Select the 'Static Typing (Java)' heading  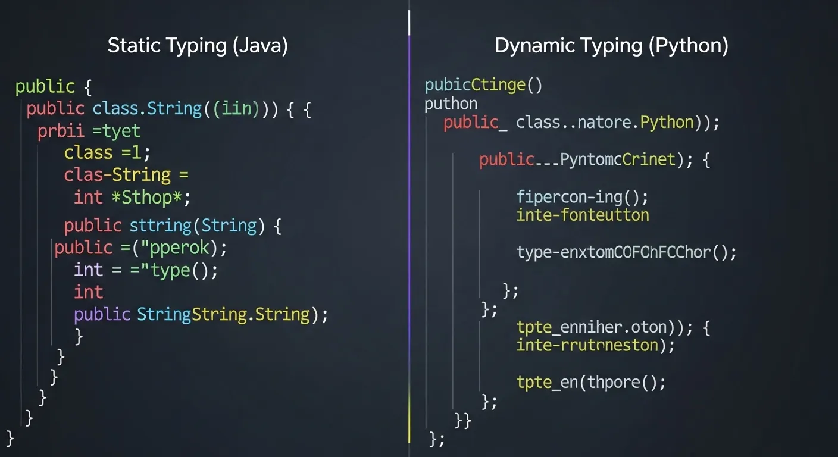click(x=198, y=45)
